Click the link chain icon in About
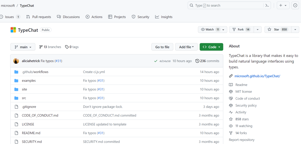 coord(231,76)
